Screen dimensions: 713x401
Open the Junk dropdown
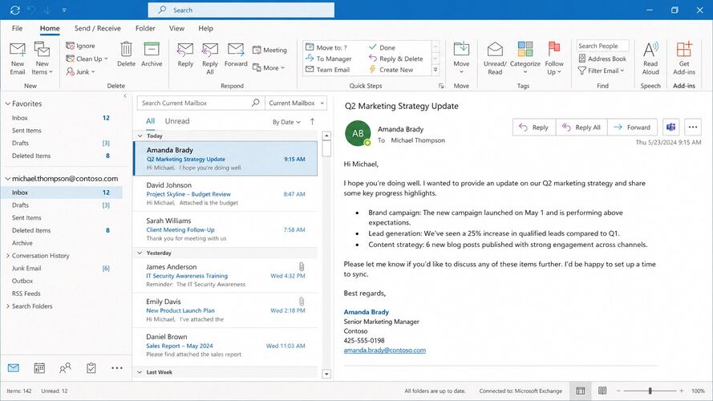80,72
